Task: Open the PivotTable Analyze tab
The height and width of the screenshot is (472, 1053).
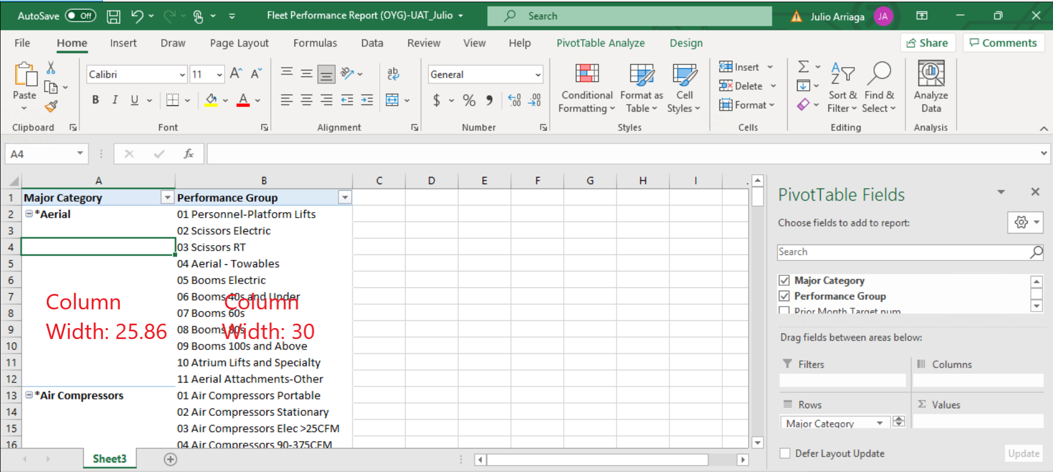Action: [600, 43]
